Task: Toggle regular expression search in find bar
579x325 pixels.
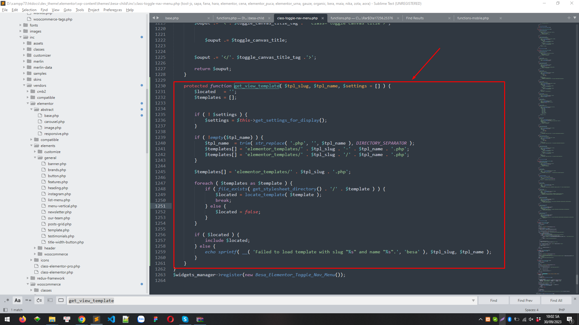Action: [7, 300]
